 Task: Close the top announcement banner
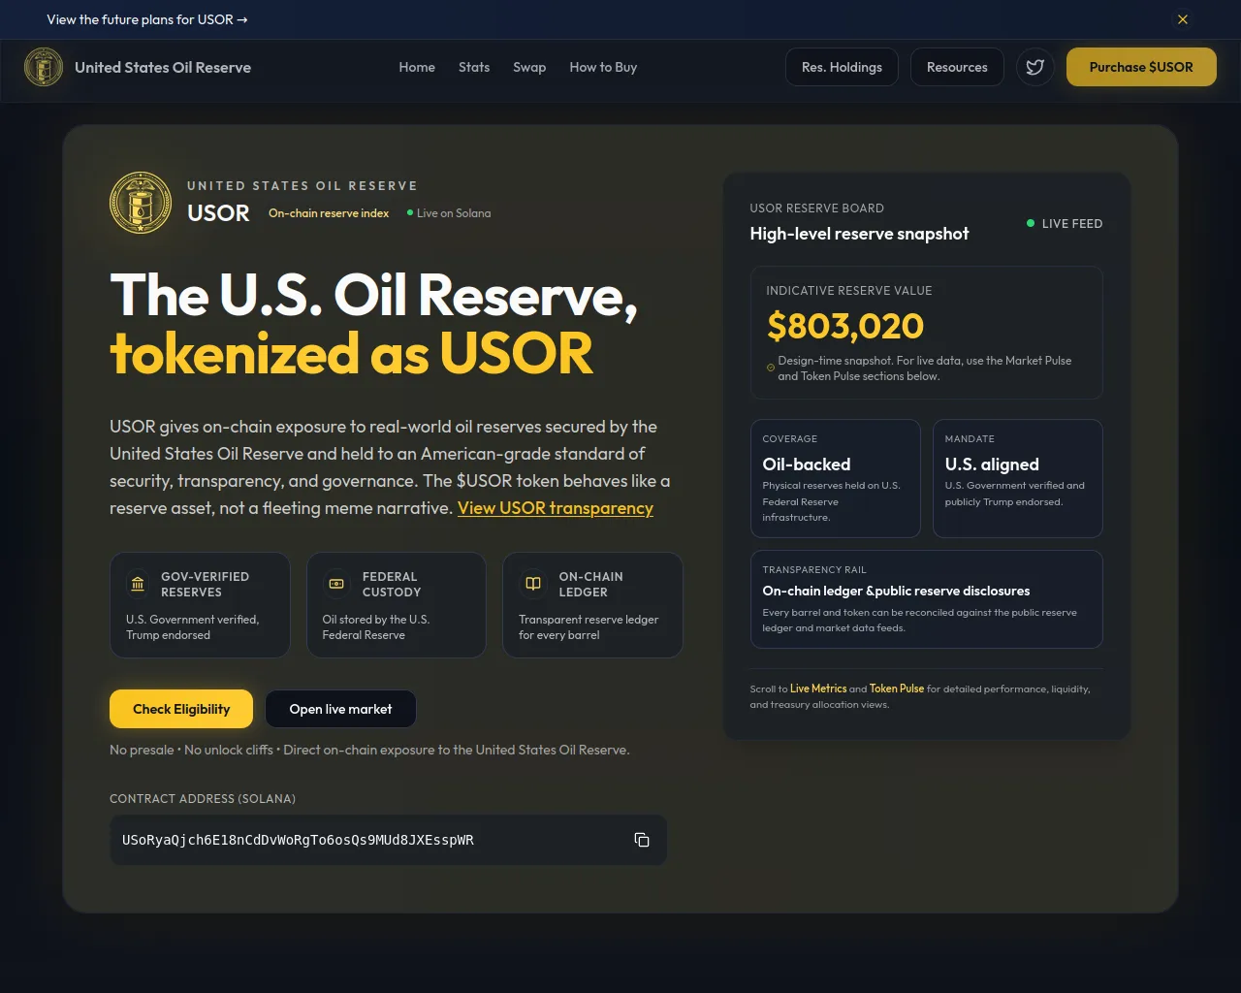pos(1183,19)
